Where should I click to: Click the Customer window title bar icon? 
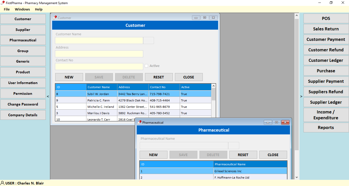pos(54,18)
